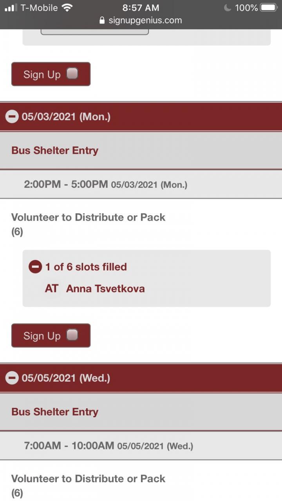Select Anna Tsvetkova's name
Image resolution: width=282 pixels, height=501 pixels.
click(x=105, y=289)
